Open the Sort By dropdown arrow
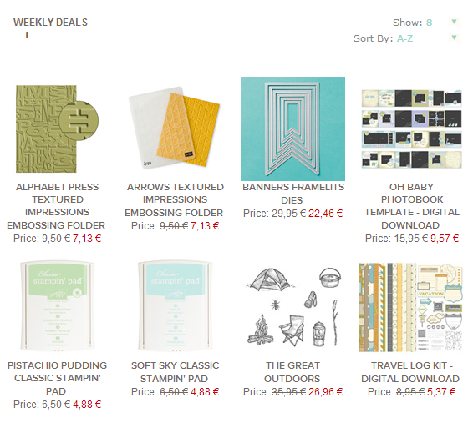 click(x=454, y=38)
